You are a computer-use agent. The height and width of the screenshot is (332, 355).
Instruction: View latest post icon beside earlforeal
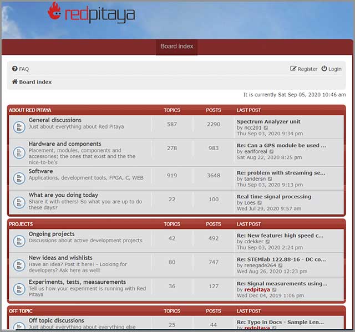point(272,151)
